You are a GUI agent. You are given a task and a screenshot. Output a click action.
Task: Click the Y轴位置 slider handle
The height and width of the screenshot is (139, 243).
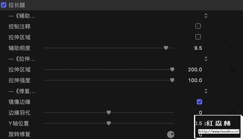(109, 123)
